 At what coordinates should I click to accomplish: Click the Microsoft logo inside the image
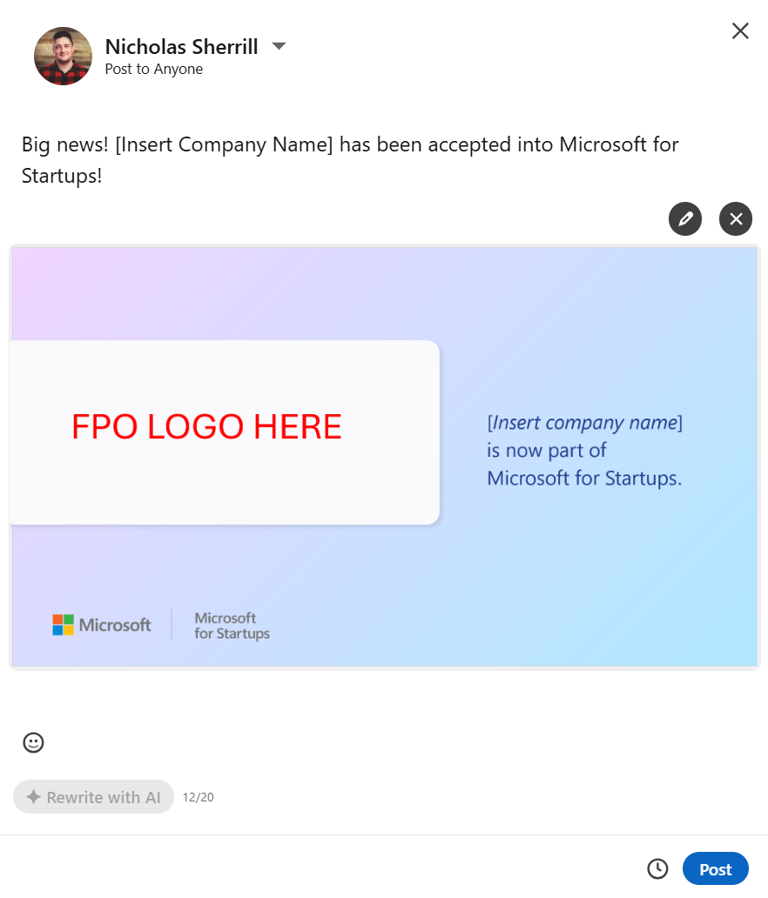click(x=101, y=624)
